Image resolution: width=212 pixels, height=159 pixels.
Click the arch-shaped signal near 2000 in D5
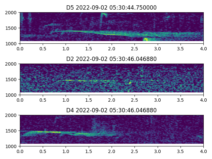click(104, 14)
